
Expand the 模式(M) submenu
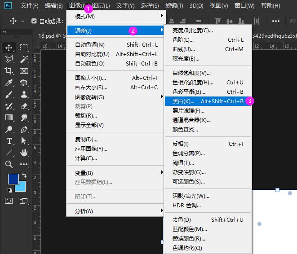click(x=115, y=17)
